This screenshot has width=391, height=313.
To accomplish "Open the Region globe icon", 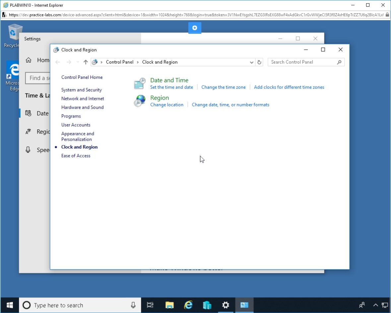I will (140, 101).
